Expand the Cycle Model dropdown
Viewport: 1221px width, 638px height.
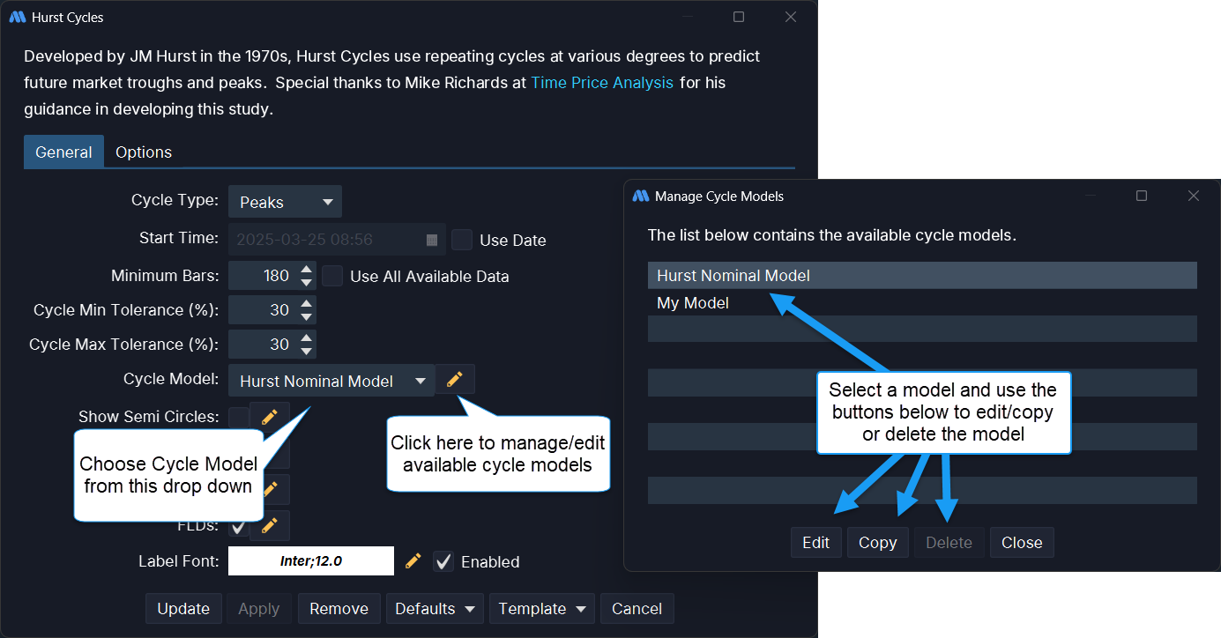coord(331,381)
